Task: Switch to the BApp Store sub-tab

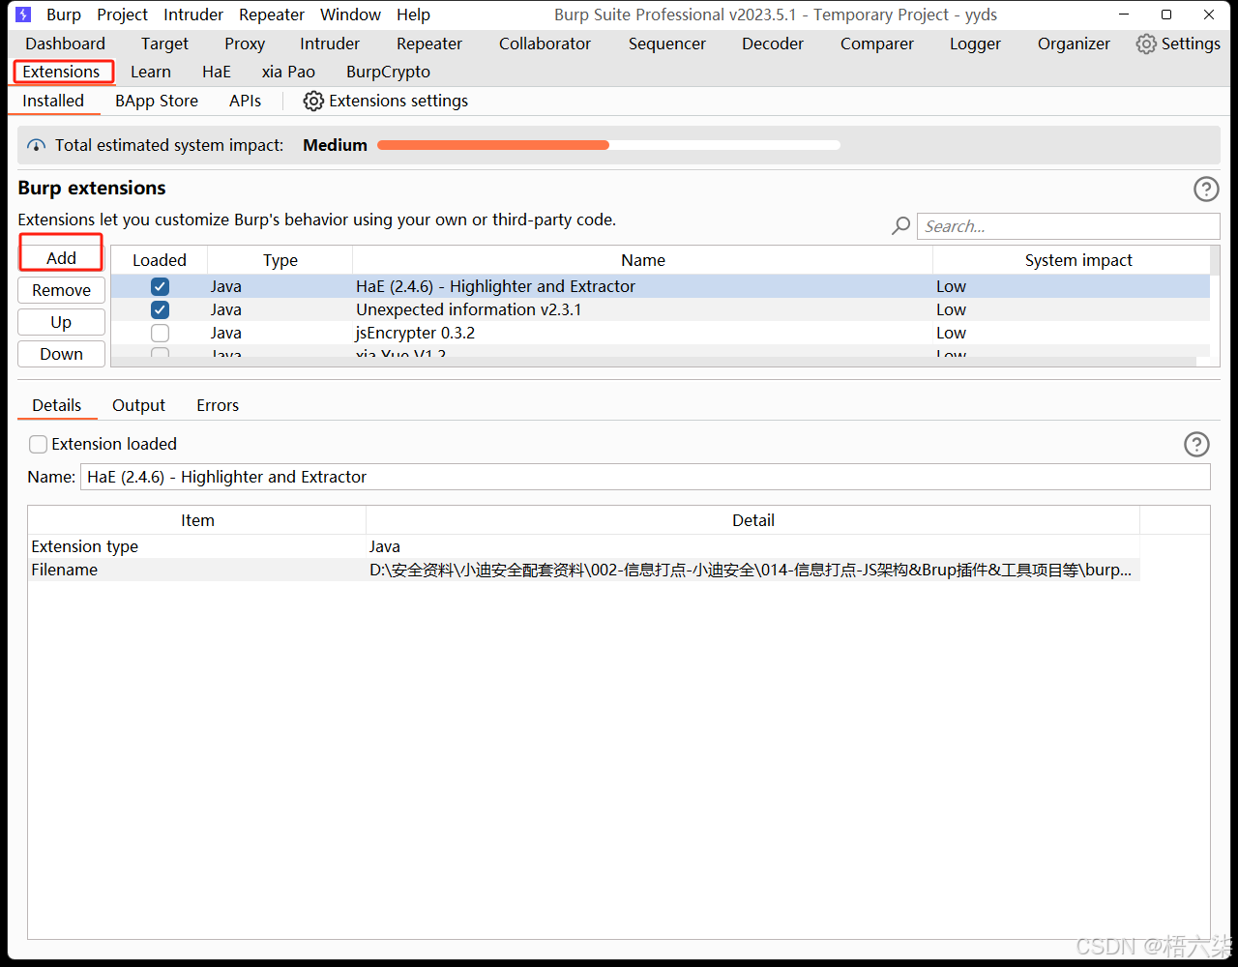Action: pos(157,101)
